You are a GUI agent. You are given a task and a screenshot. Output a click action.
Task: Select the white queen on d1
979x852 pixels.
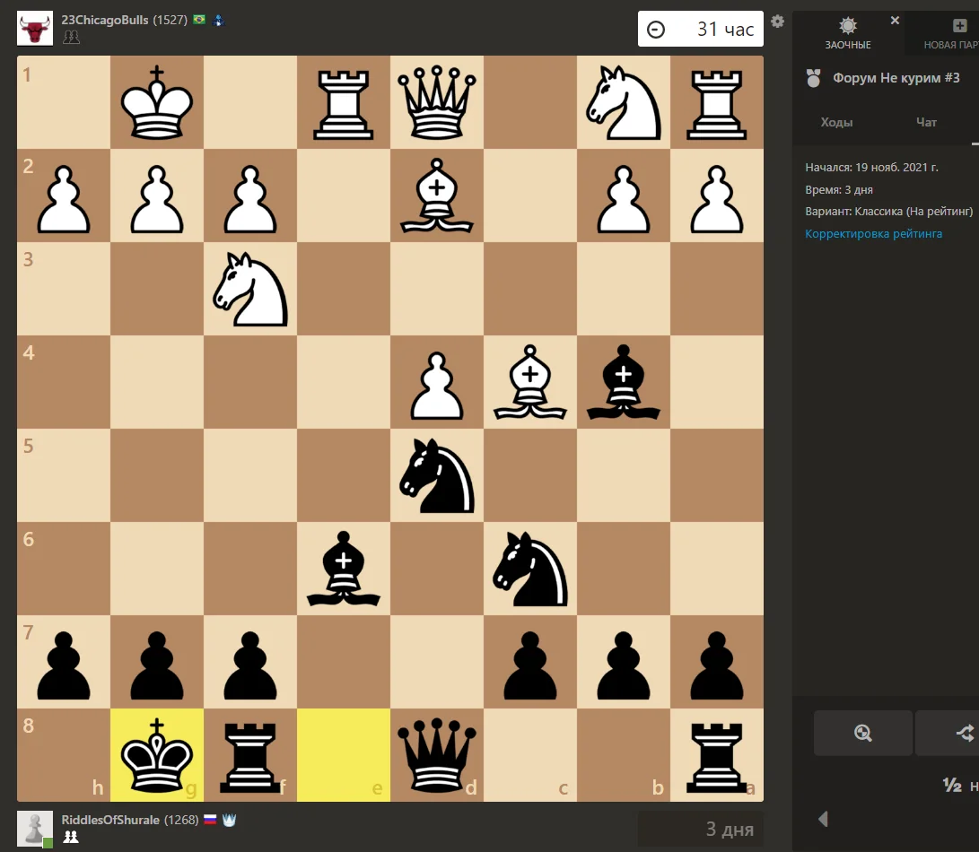437,102
